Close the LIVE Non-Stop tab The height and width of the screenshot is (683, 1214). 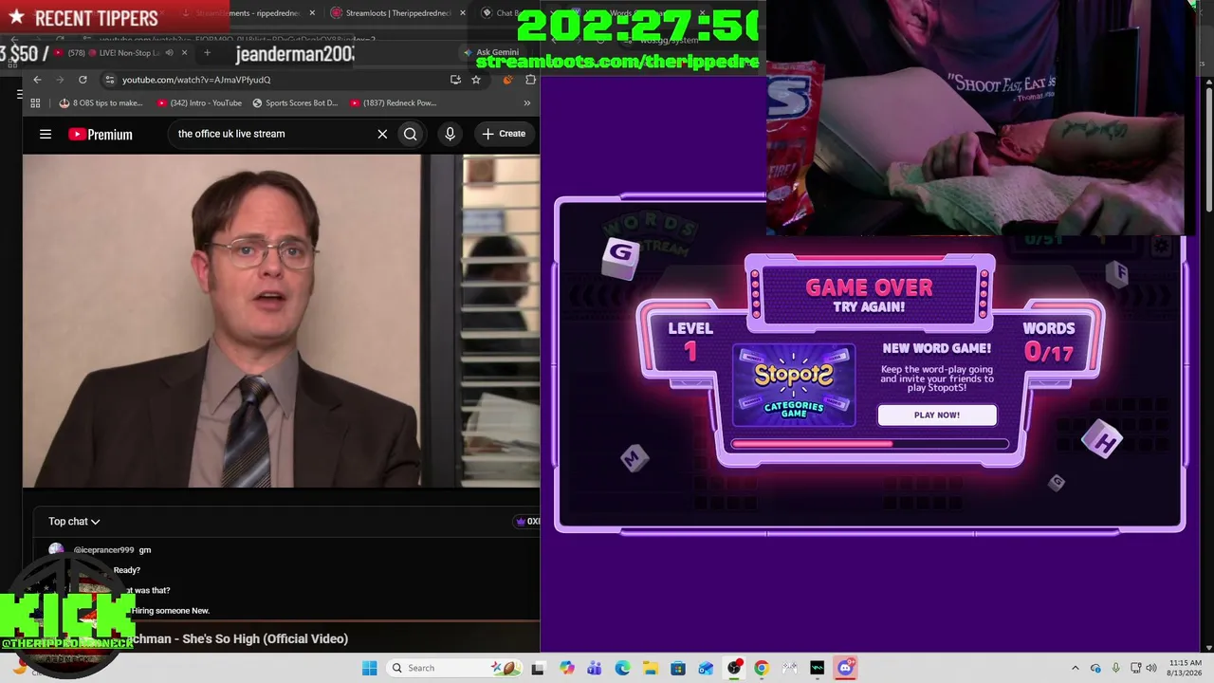[184, 53]
